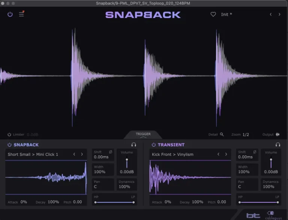The width and height of the screenshot is (288, 220).
Task: Enable the Limiter power toggle
Action: (x=9, y=134)
